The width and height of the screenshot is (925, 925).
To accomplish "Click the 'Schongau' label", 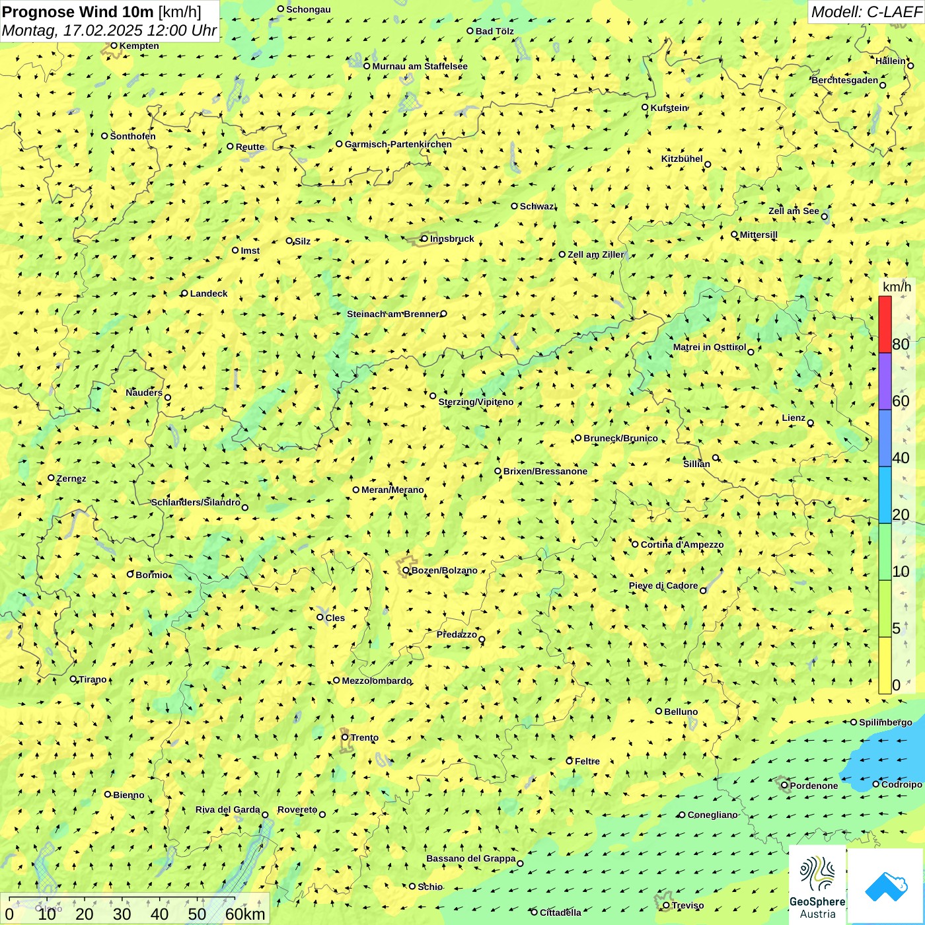I will point(309,9).
